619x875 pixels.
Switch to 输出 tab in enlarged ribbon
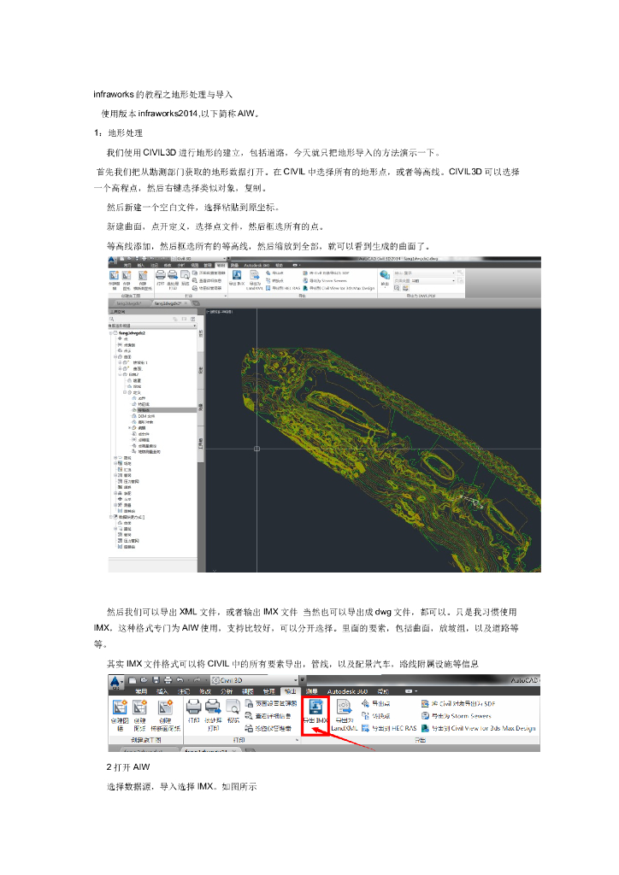pos(290,691)
